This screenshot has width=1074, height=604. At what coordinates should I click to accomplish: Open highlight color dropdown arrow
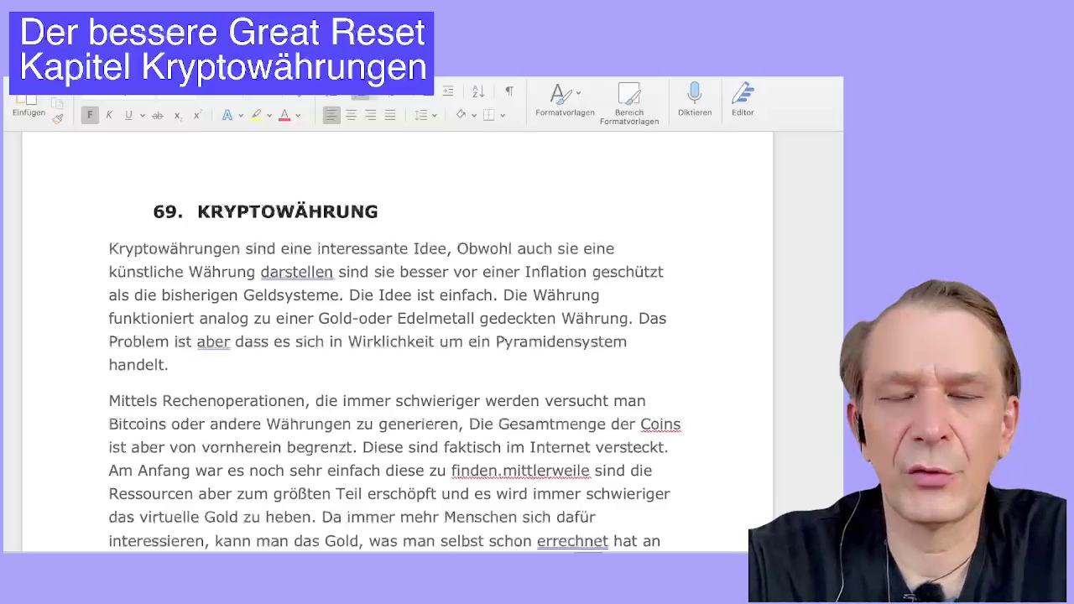pyautogui.click(x=269, y=116)
